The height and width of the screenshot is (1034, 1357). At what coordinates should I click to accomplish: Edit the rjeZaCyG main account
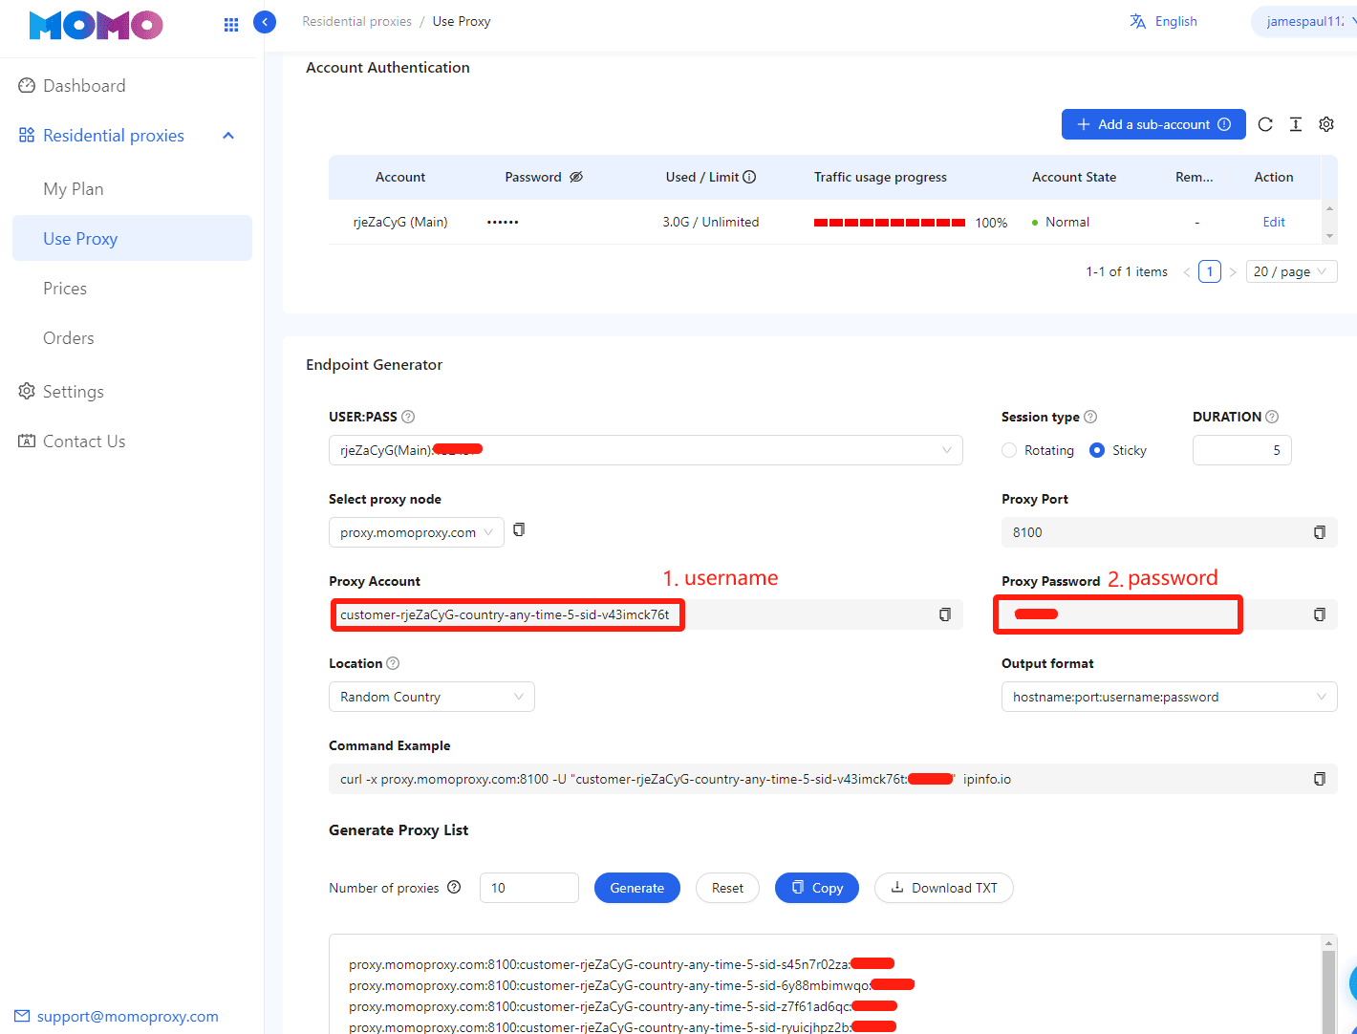1274,222
